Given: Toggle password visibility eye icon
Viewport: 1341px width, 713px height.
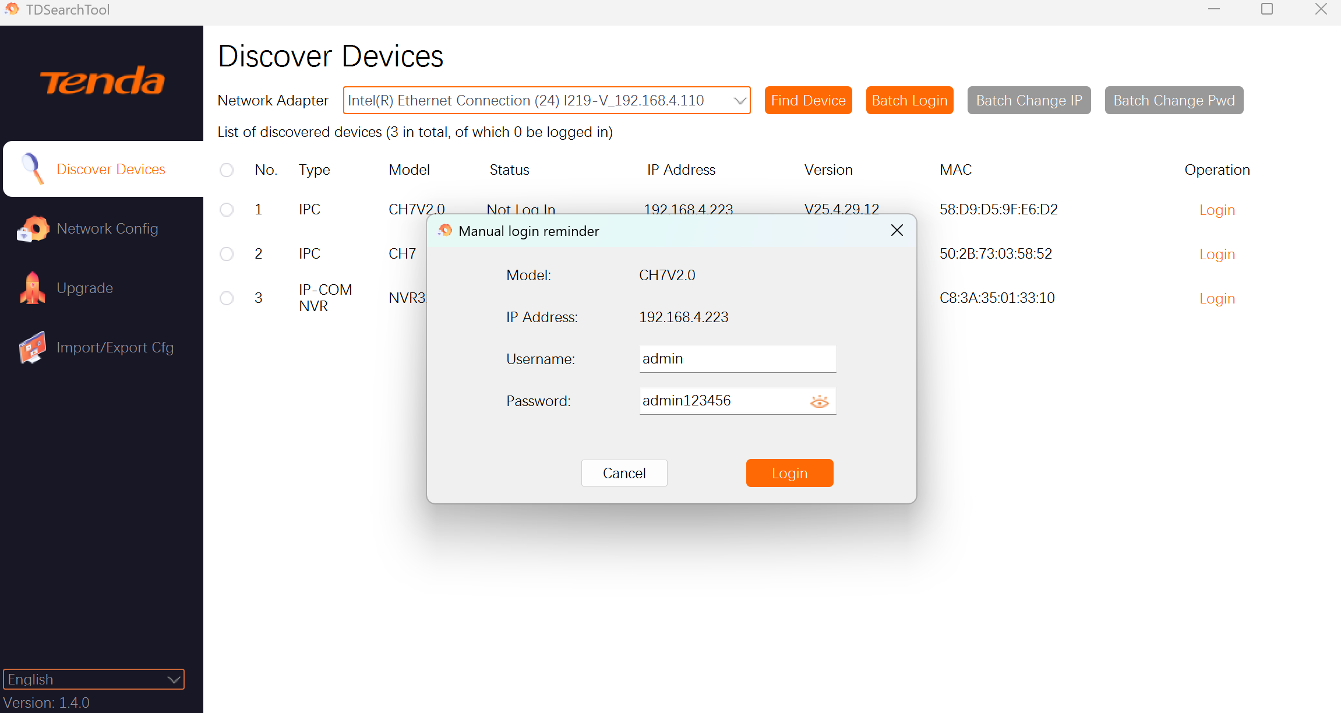Looking at the screenshot, I should [x=819, y=401].
